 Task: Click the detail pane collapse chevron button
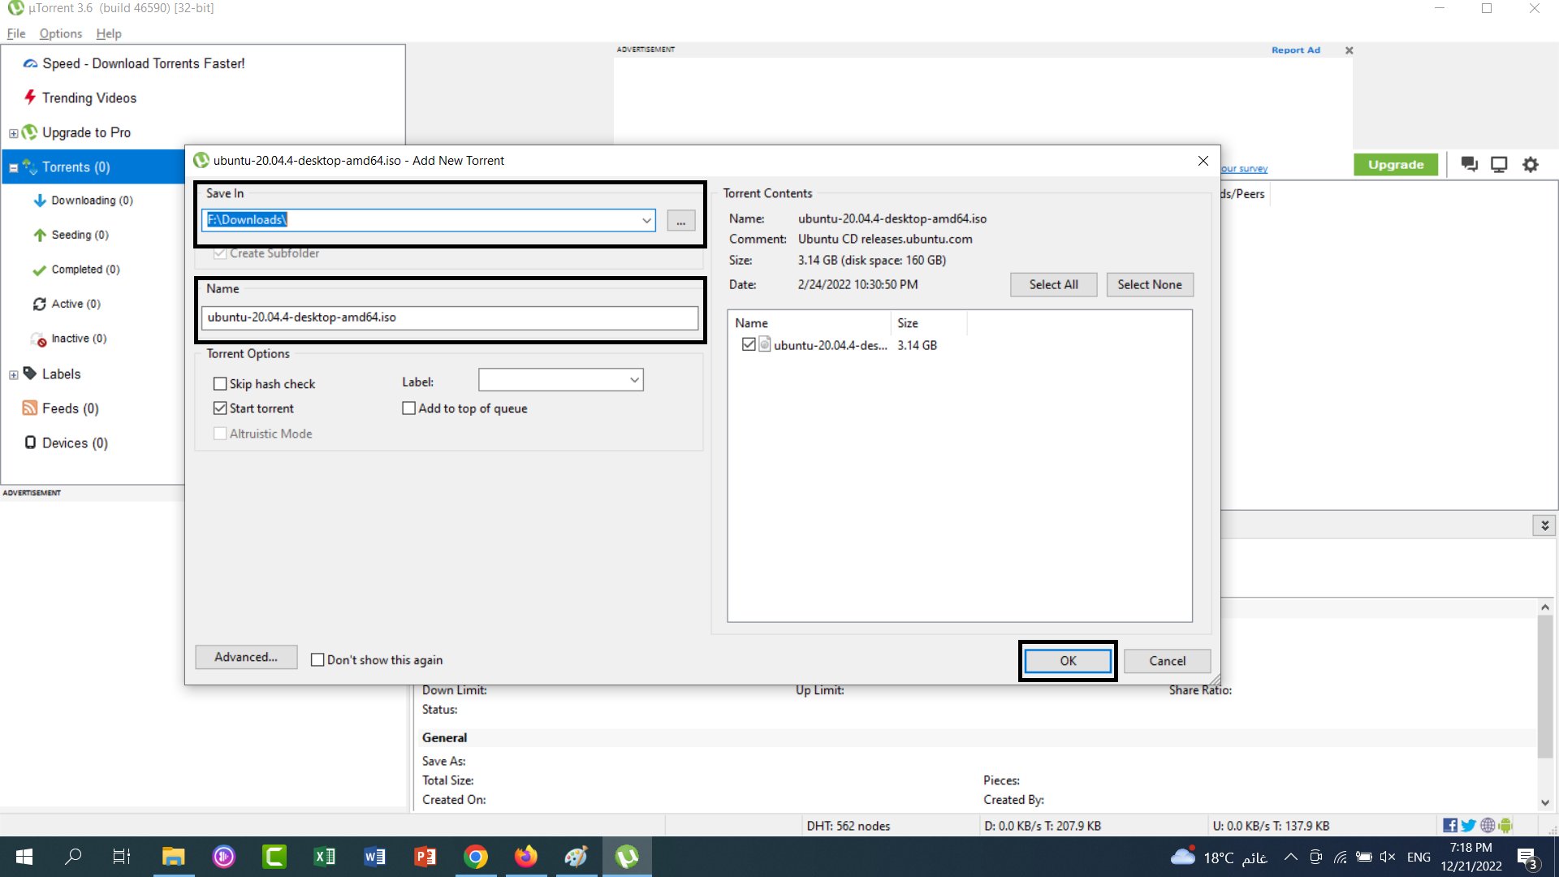click(1544, 525)
